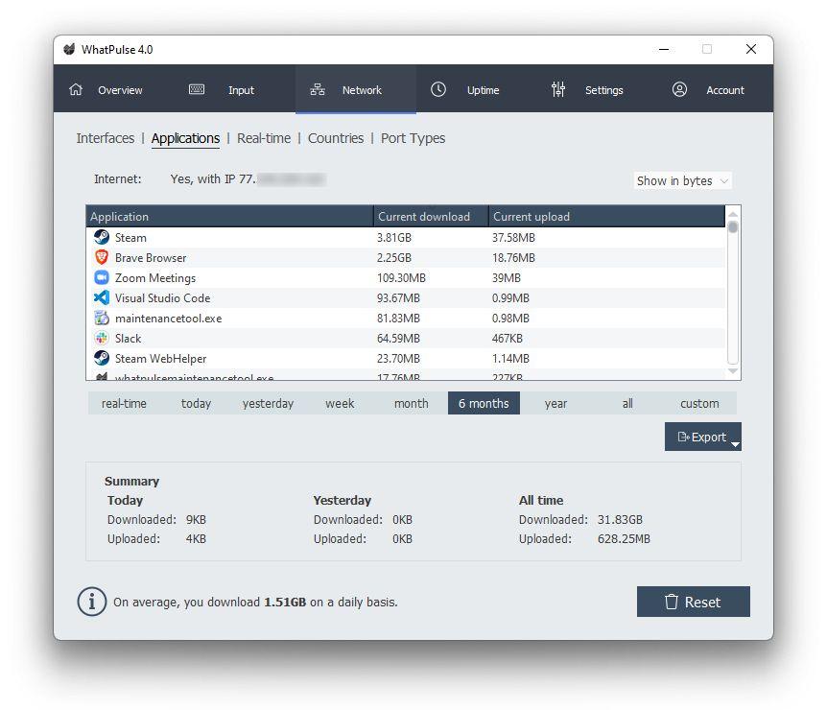This screenshot has height=710, width=827.
Task: Click the Slack app icon
Action: tap(102, 338)
